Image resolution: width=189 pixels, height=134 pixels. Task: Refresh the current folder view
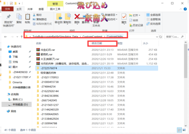161,37
